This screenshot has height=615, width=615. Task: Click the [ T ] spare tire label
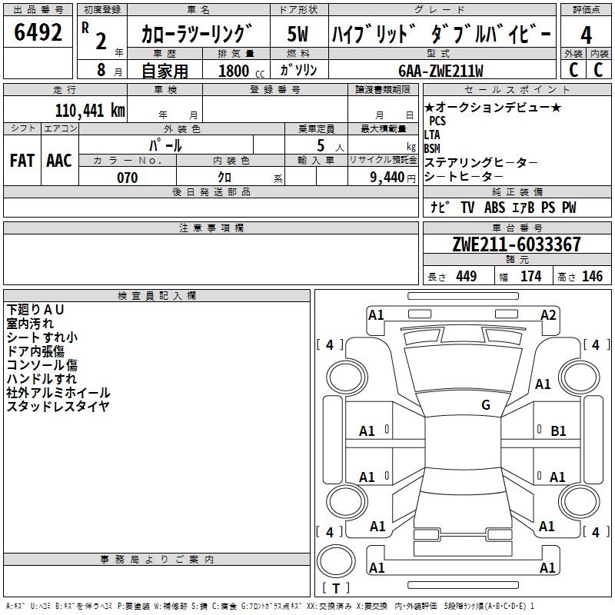pos(336,588)
